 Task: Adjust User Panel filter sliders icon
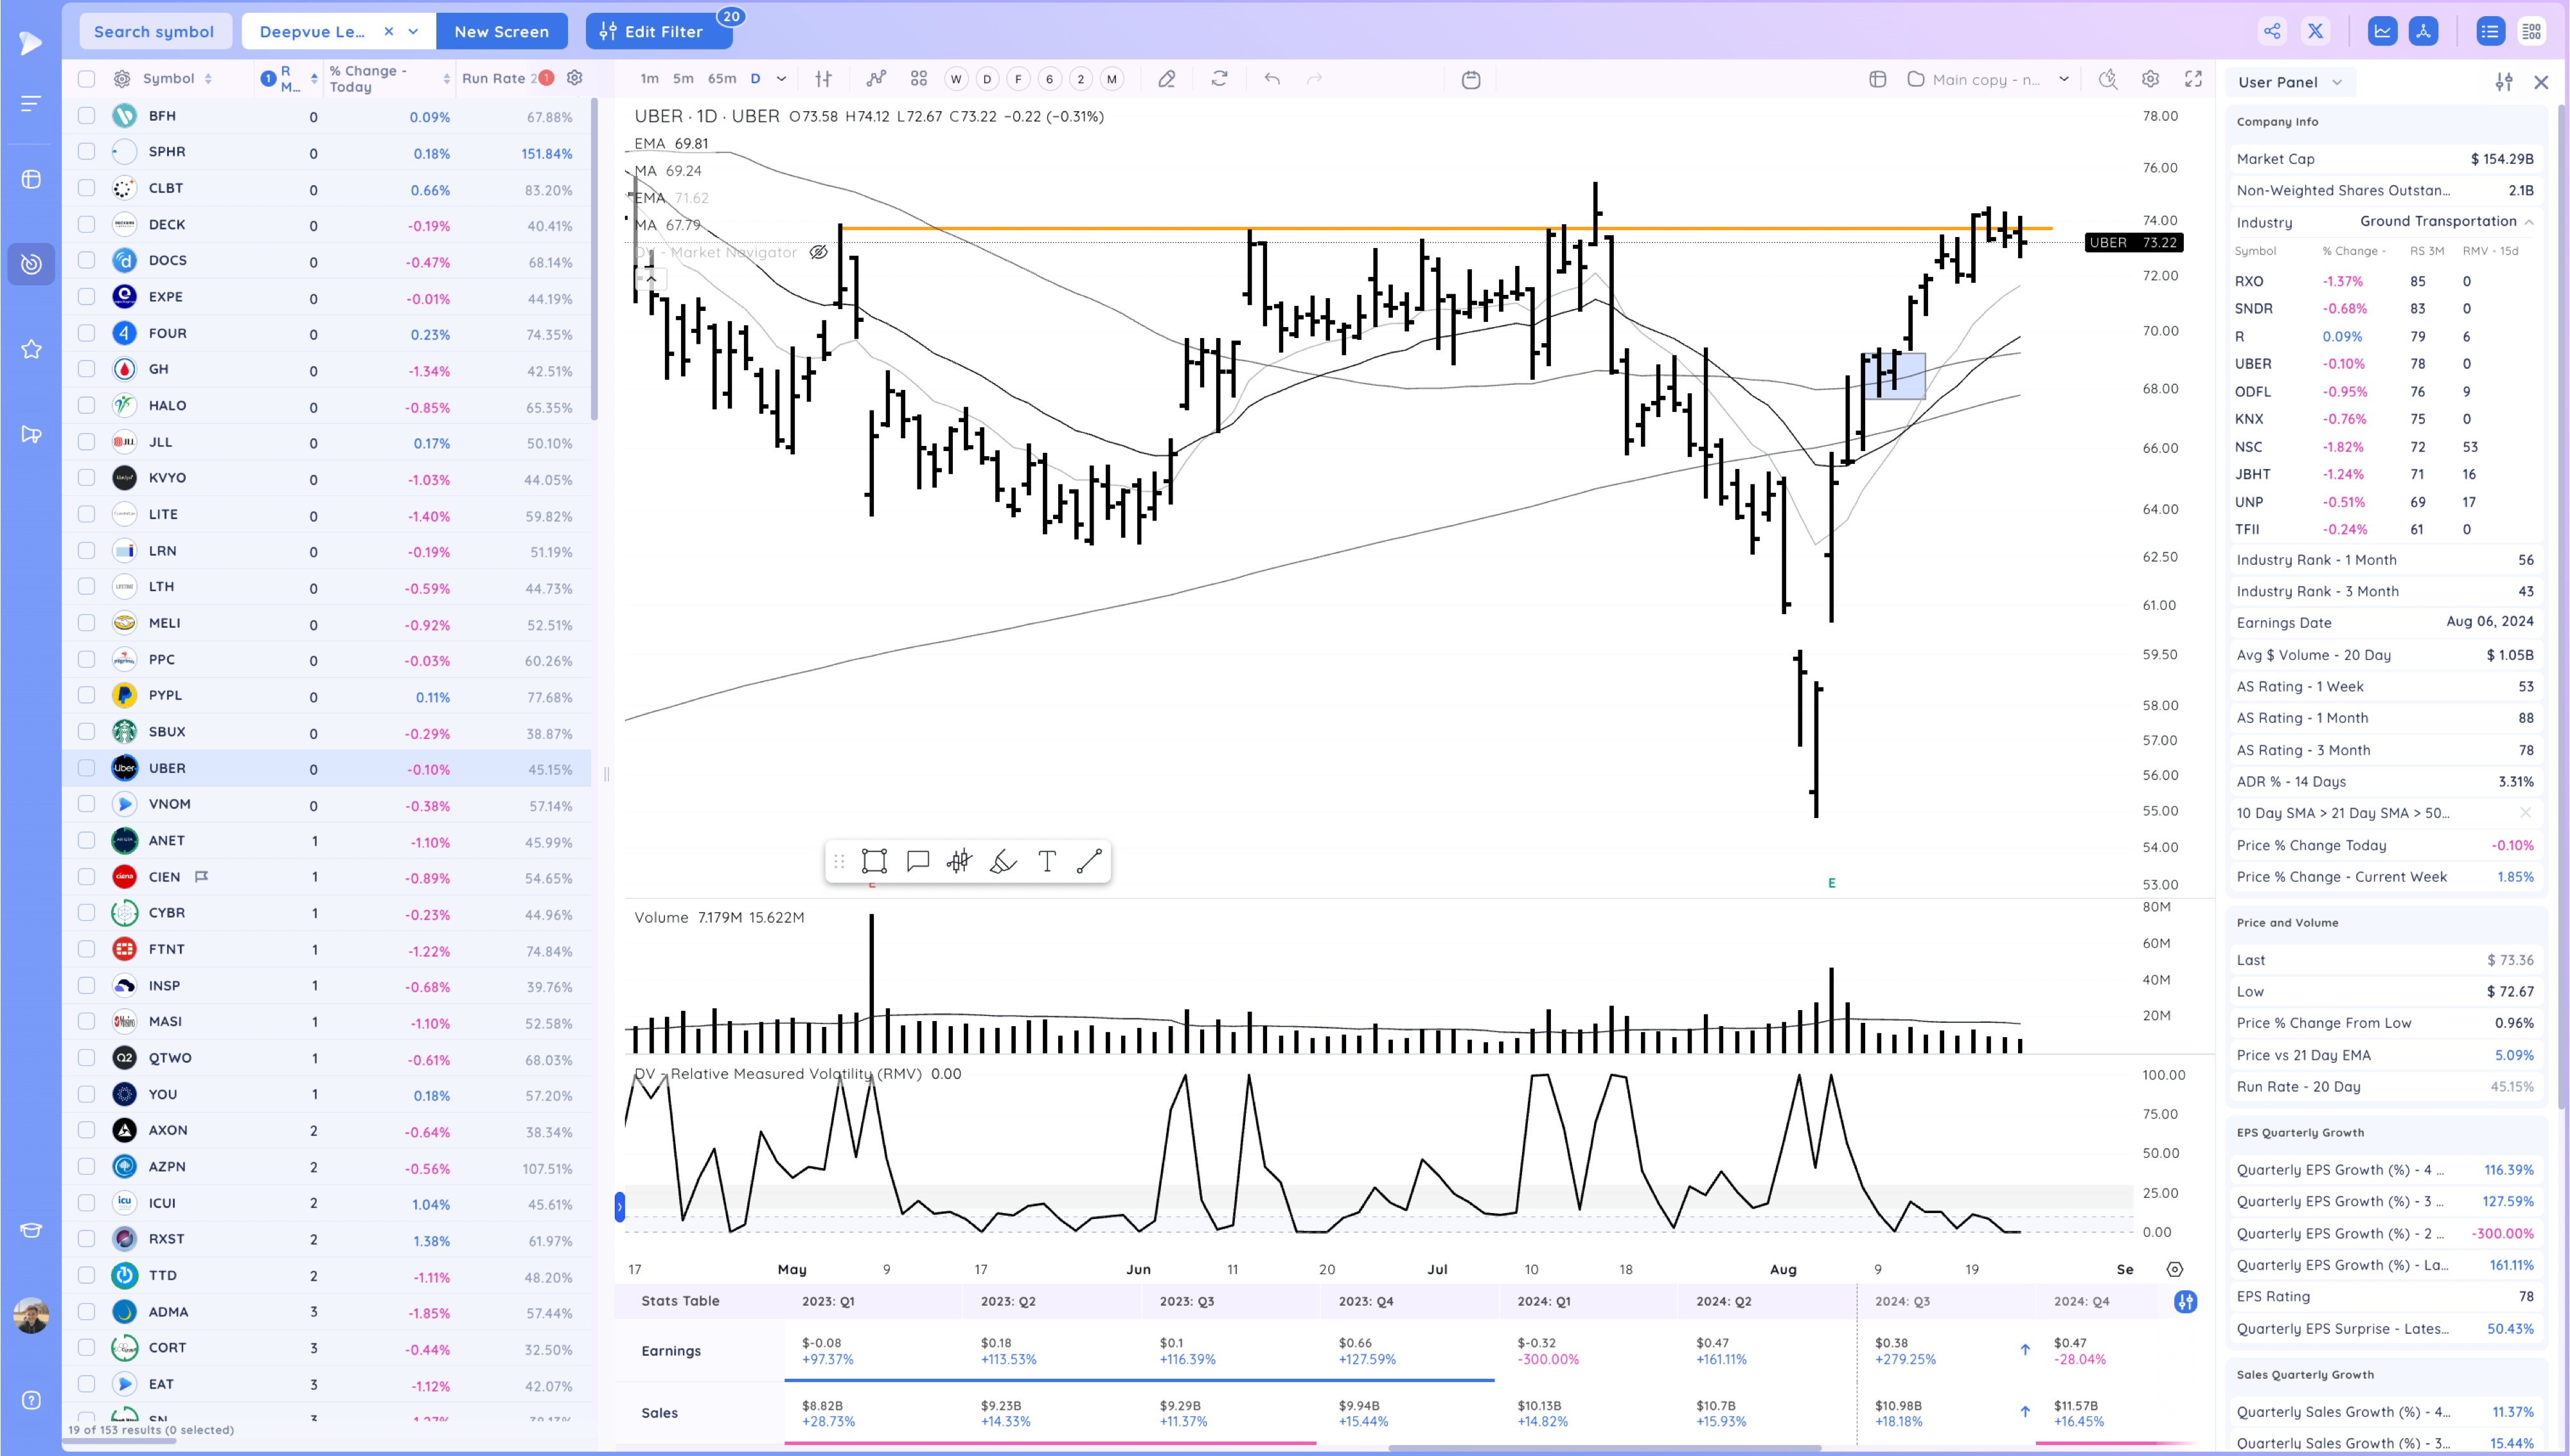point(2503,82)
